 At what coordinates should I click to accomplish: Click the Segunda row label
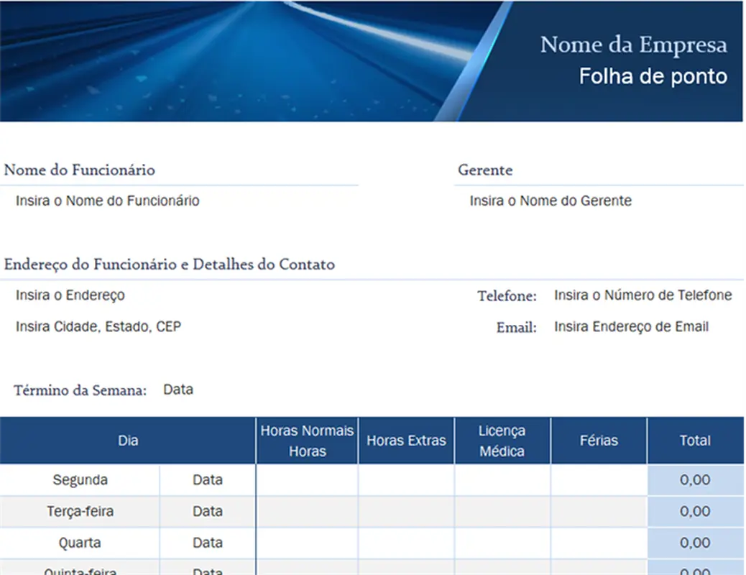[79, 479]
